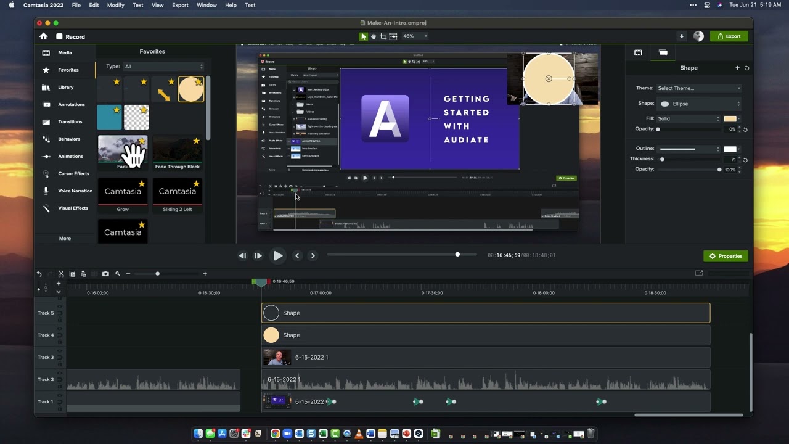This screenshot has width=789, height=444.
Task: Select the Fade Through Black transition
Action: click(x=178, y=153)
